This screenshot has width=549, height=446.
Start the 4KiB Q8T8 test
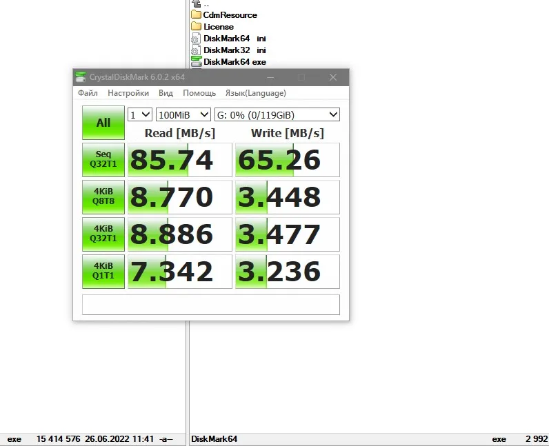point(103,196)
